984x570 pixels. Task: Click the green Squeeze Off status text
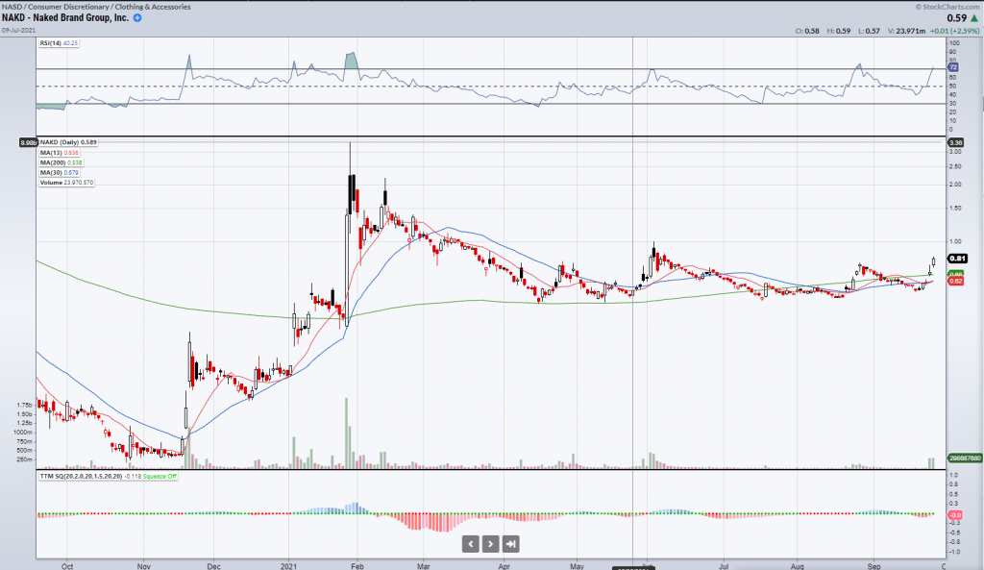(x=160, y=477)
